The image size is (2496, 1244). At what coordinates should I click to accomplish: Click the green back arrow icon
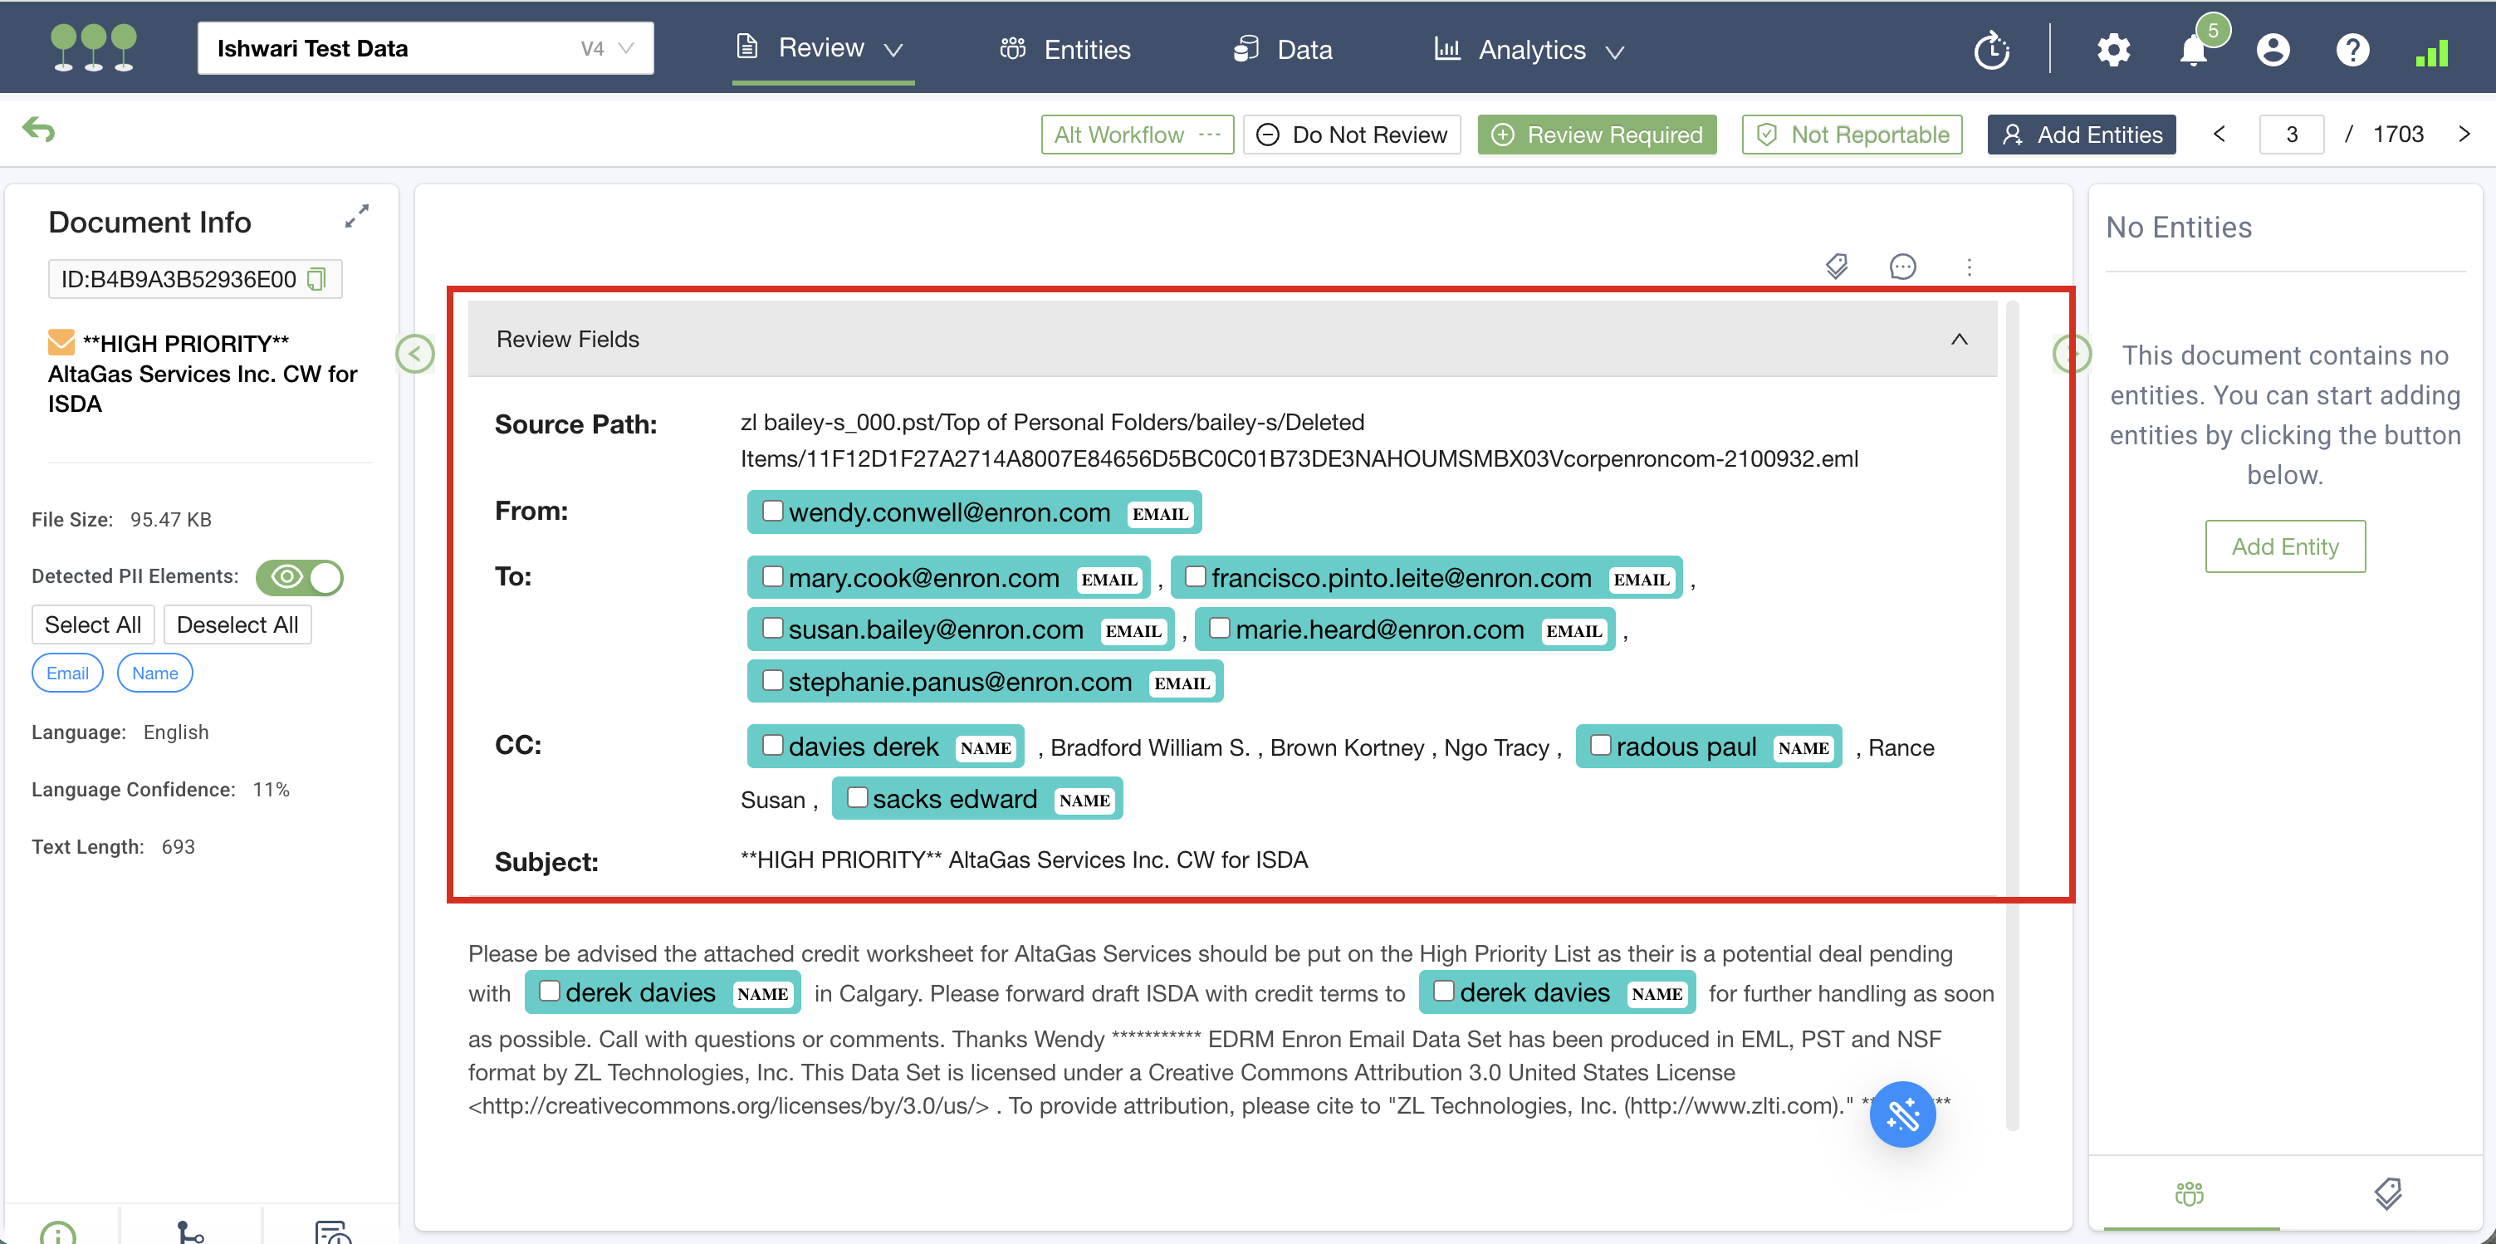point(39,130)
